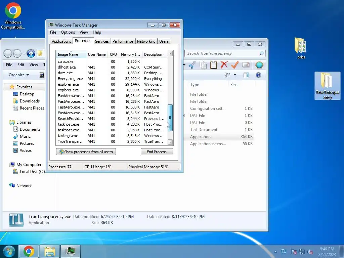Open Windows Explorer taskbar button
Screen dimensions: 344x258
50,251
